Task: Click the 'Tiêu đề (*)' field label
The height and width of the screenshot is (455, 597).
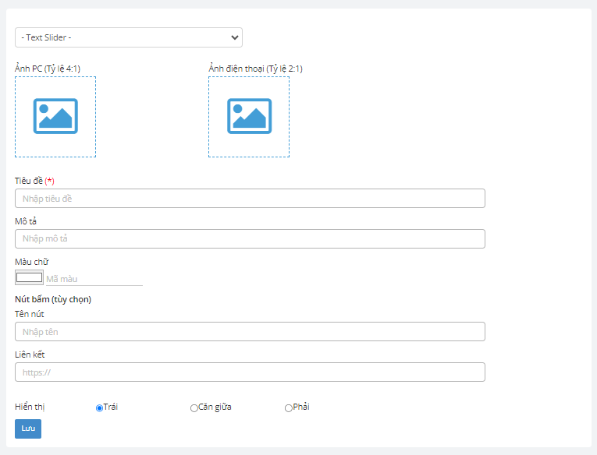Action: (x=34, y=181)
